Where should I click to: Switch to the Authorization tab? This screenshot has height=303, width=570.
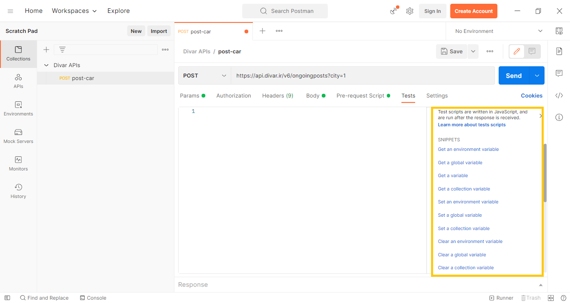(234, 95)
